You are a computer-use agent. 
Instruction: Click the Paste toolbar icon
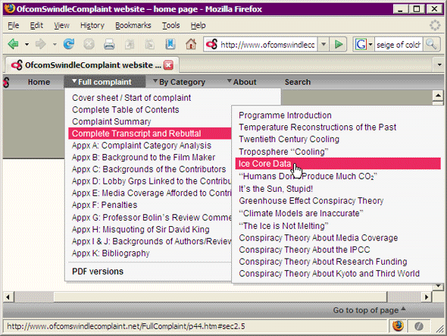(x=150, y=44)
